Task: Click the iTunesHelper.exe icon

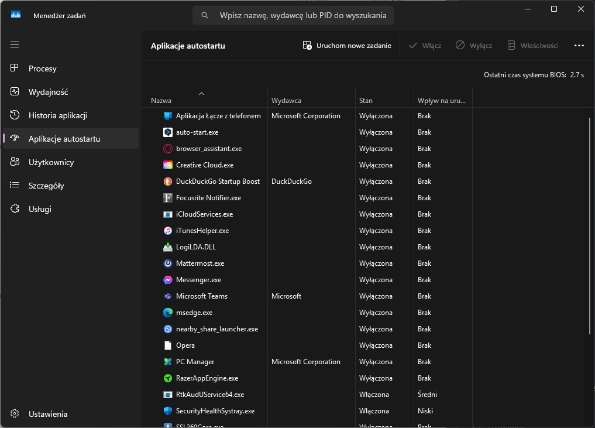Action: (168, 231)
